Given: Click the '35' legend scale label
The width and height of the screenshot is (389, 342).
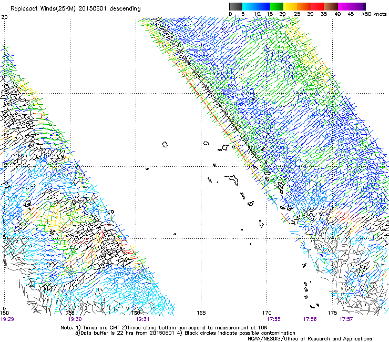Looking at the screenshot, I should (x=324, y=14).
